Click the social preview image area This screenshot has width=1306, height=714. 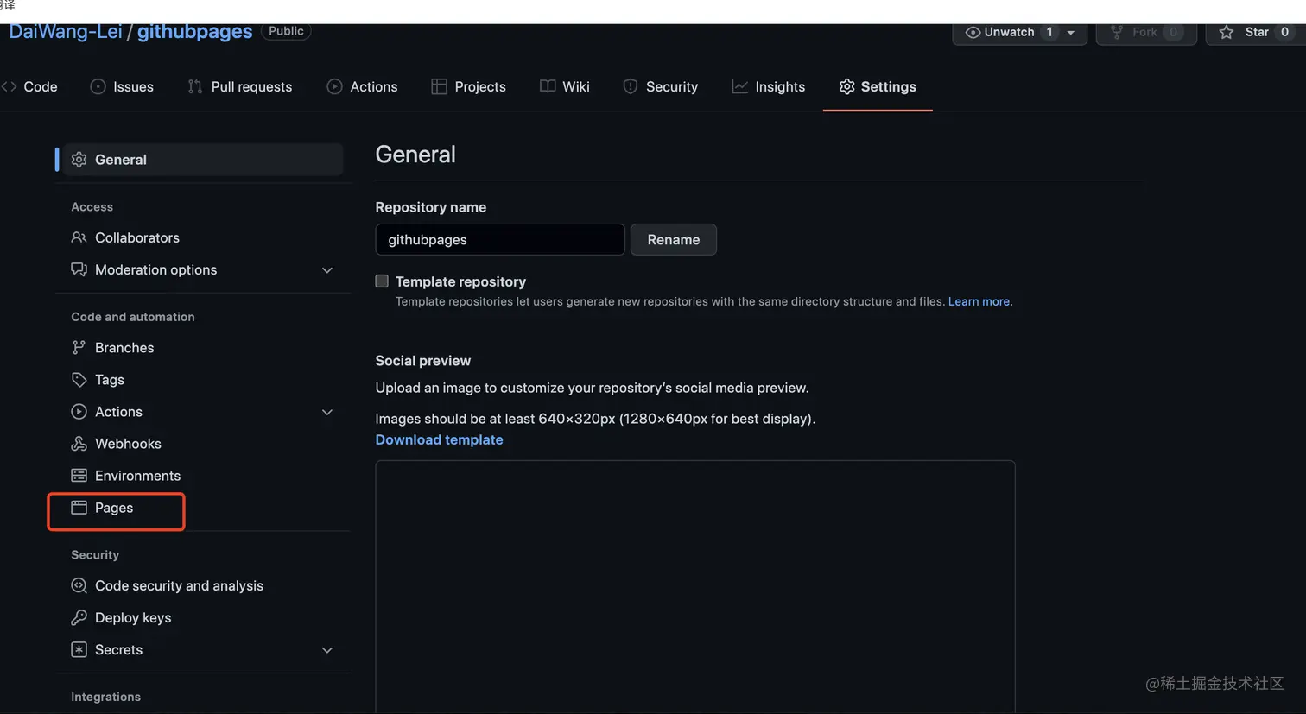(695, 587)
